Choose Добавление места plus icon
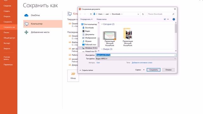 coord(26,32)
